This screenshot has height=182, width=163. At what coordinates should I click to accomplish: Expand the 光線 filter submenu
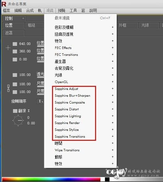coord(80,75)
